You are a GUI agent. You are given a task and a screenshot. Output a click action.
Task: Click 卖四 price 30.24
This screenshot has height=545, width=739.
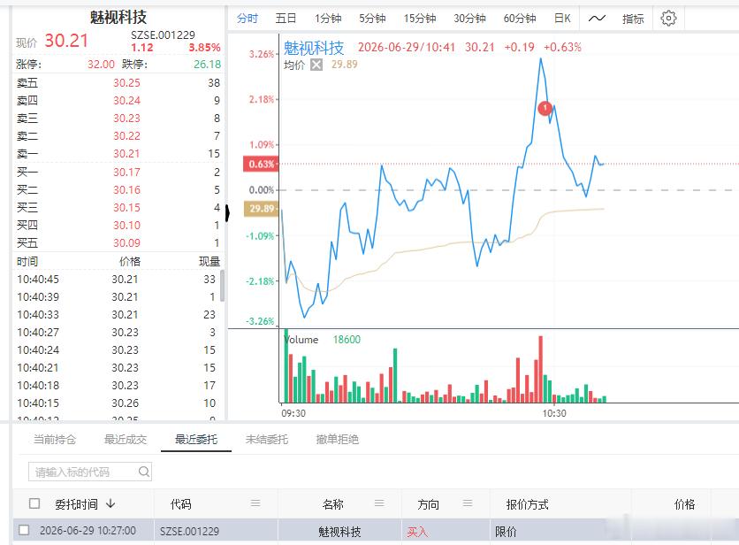[x=126, y=101]
